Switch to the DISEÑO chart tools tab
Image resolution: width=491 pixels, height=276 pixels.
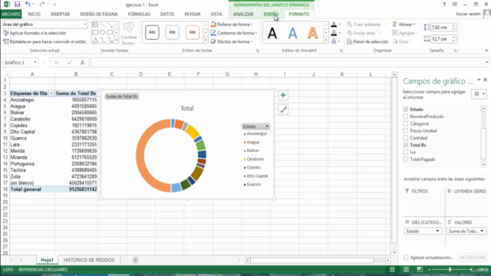271,14
